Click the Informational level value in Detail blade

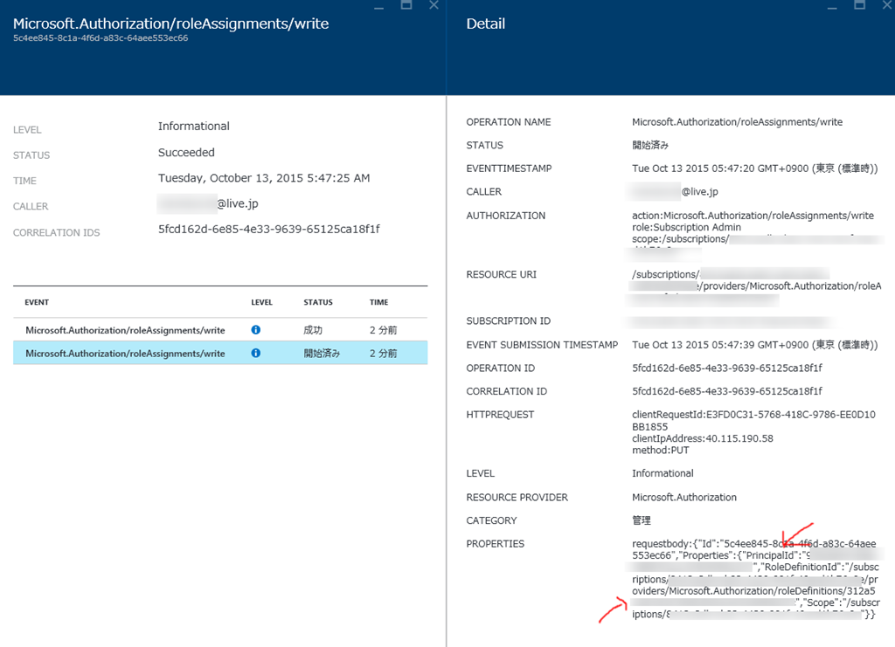tap(663, 473)
